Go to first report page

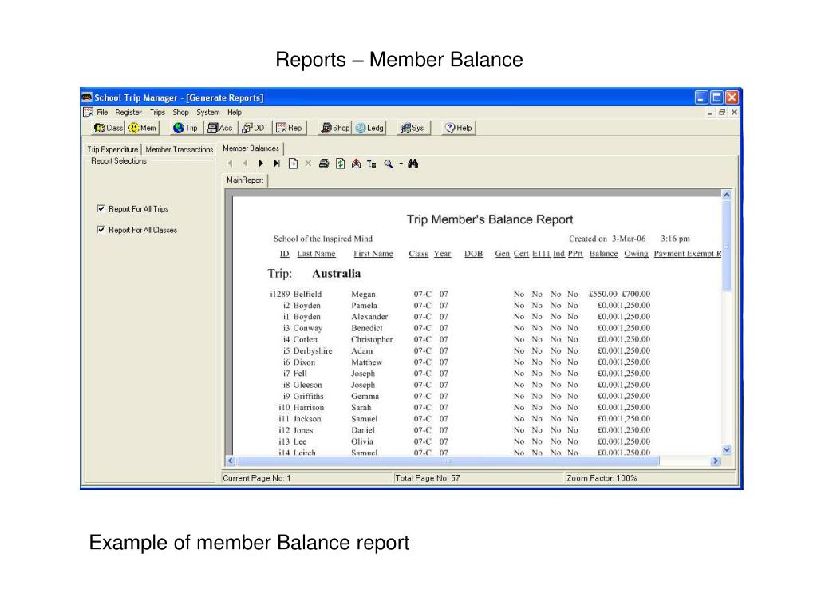click(229, 164)
